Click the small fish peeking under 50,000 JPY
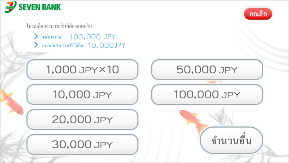289x163 pixels. tap(214, 82)
